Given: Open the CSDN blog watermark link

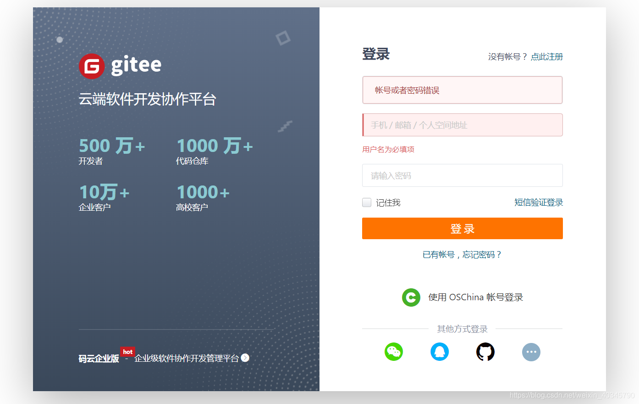Looking at the screenshot, I should coord(572,395).
